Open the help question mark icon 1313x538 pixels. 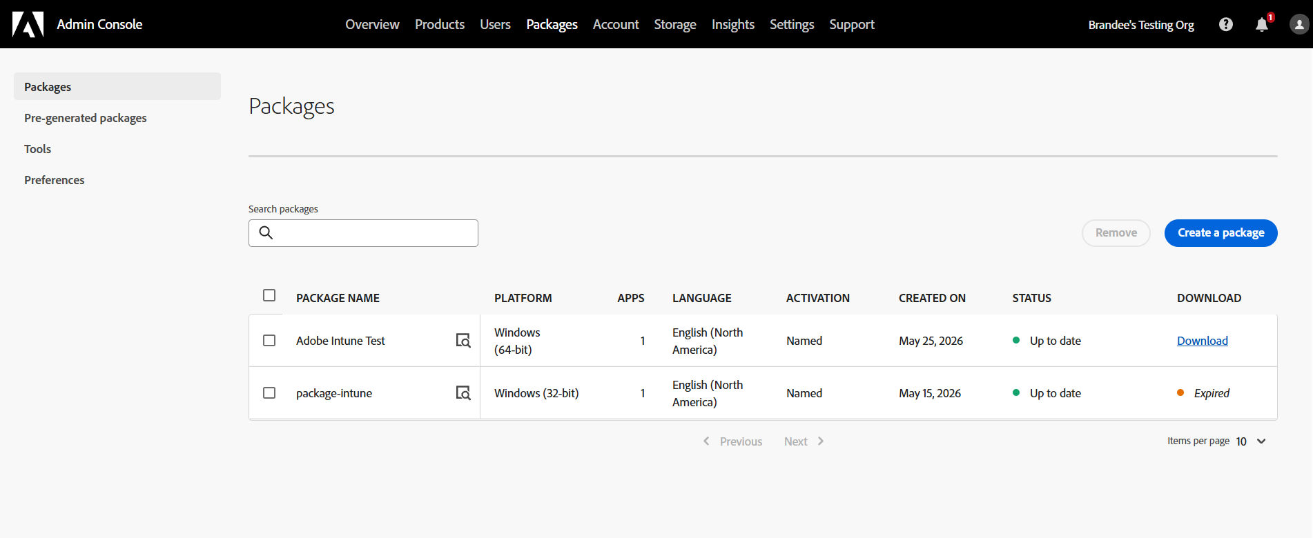tap(1226, 24)
